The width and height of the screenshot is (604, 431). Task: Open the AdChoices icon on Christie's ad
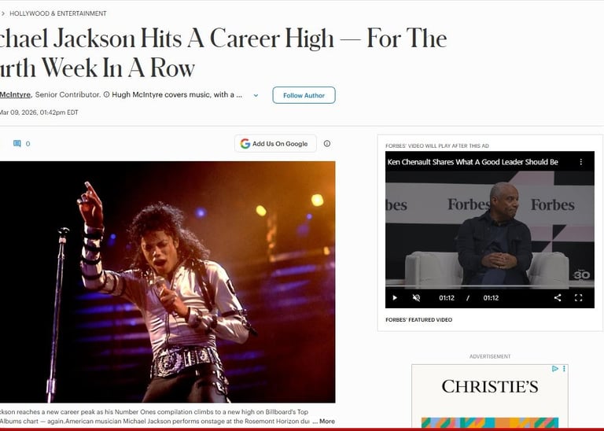pyautogui.click(x=555, y=369)
